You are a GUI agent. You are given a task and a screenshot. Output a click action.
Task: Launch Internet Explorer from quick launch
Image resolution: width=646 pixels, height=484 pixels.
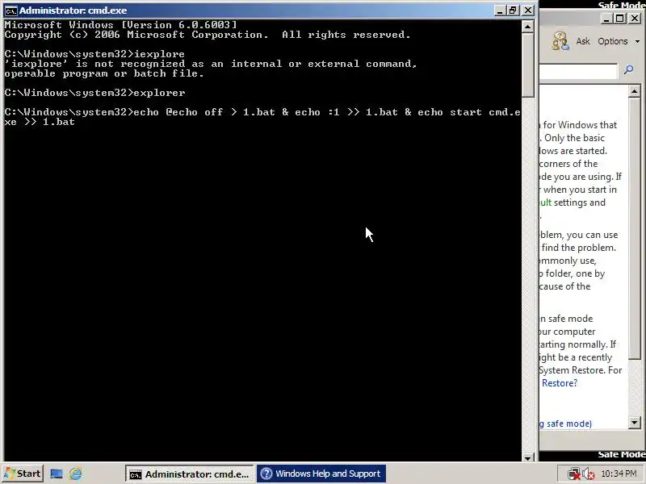tap(75, 474)
